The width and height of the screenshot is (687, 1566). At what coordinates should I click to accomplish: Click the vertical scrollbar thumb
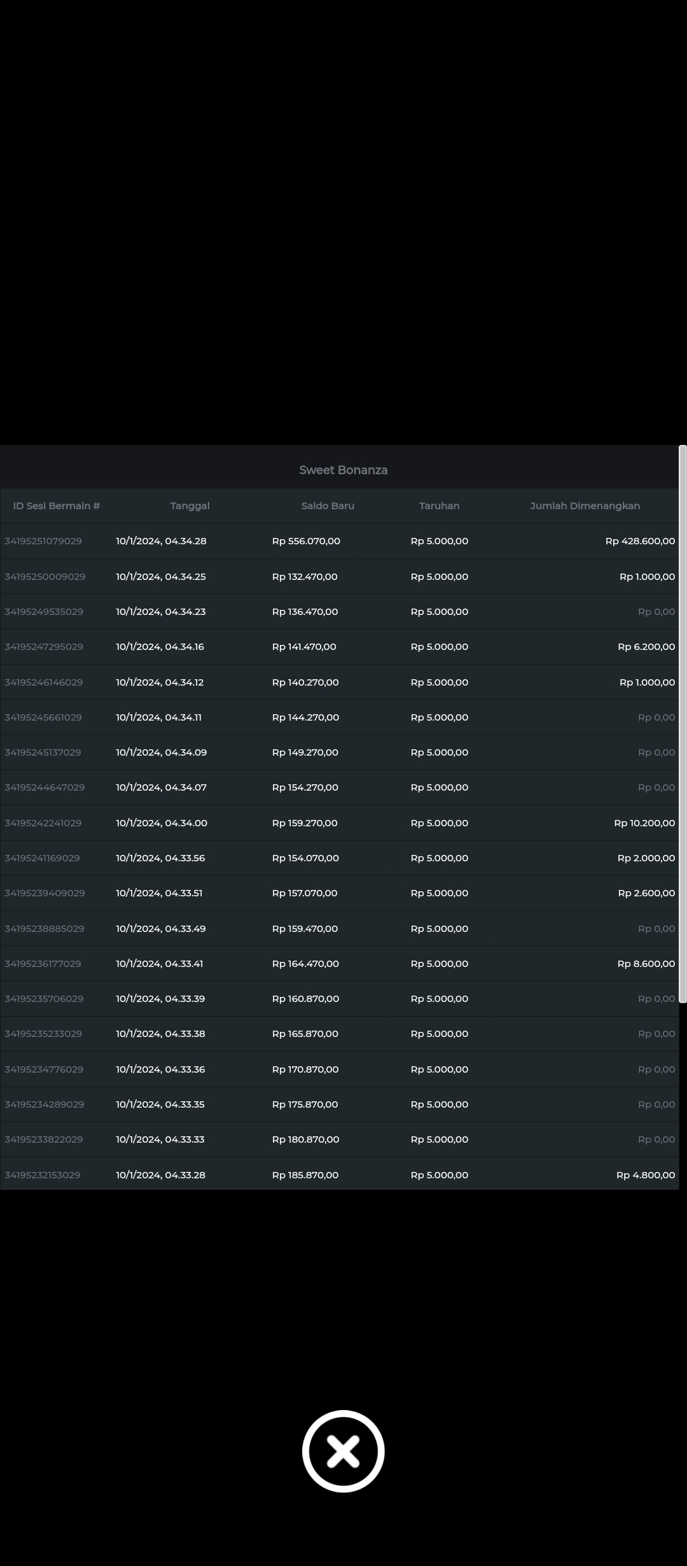pos(683,724)
